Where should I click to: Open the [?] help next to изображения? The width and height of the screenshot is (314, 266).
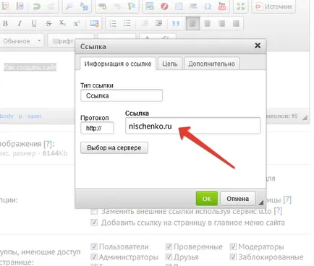click(48, 144)
